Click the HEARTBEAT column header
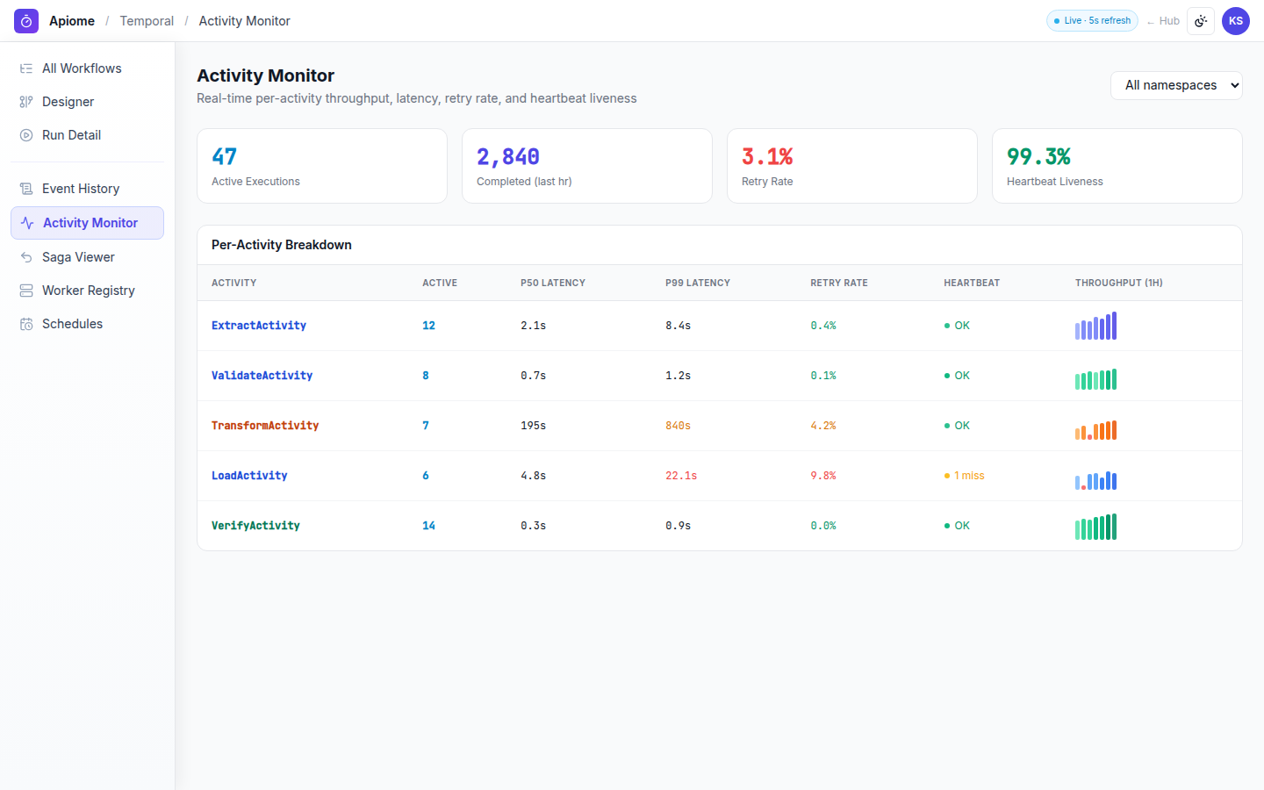 click(x=972, y=283)
